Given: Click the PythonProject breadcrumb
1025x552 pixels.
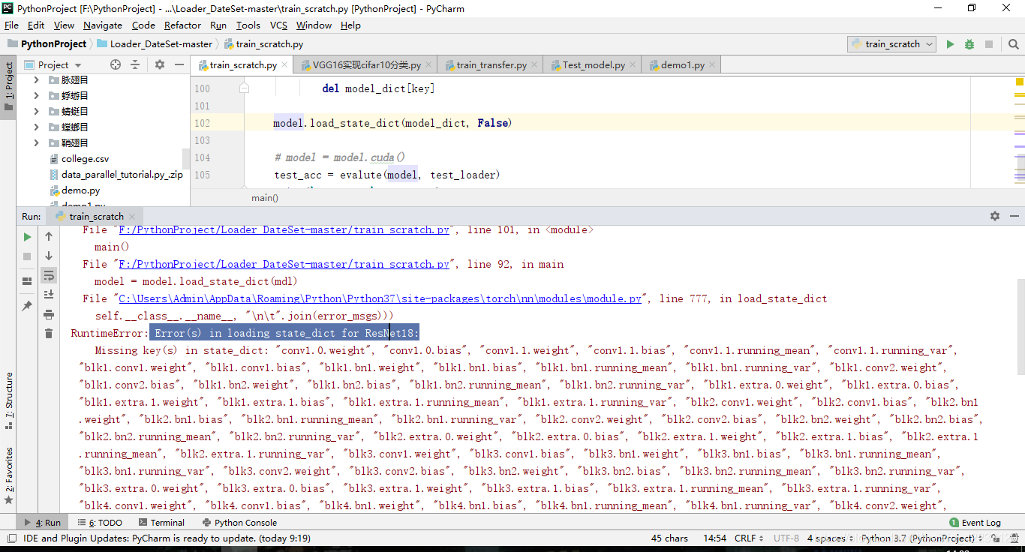Looking at the screenshot, I should pos(47,44).
